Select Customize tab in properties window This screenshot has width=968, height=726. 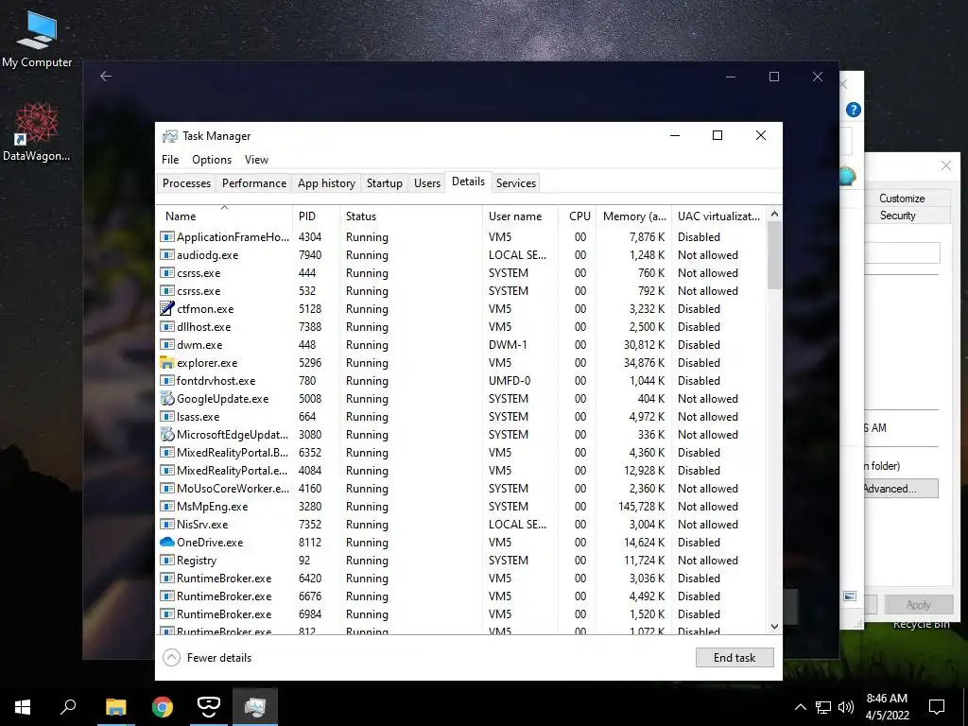[x=902, y=199]
